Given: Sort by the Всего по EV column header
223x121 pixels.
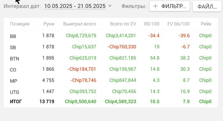Looking at the screenshot, I should tap(123, 24).
